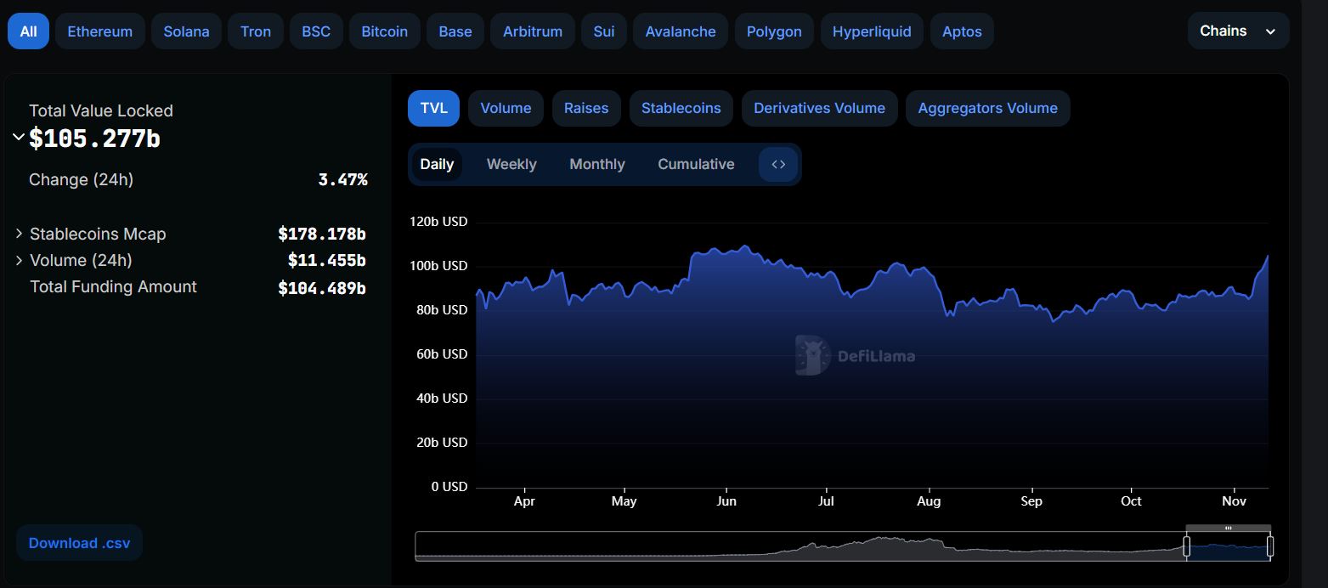Click the $104.489b funding amount
This screenshot has width=1328, height=588.
click(322, 288)
